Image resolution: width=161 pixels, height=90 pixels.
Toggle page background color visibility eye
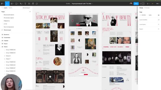coord(159,15)
